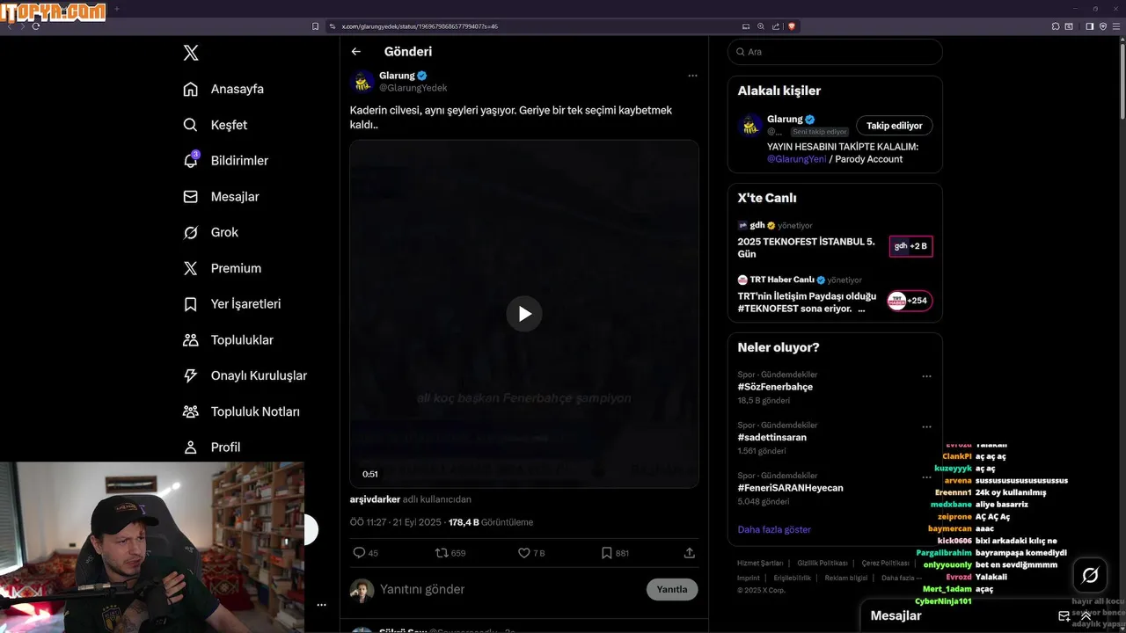Click the browser address bar URL

pyautogui.click(x=420, y=26)
